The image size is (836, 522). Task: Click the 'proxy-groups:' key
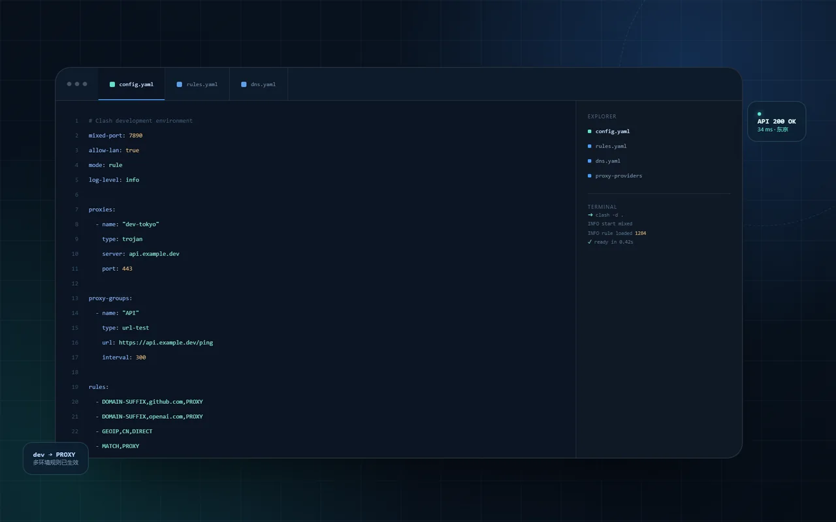(x=110, y=298)
